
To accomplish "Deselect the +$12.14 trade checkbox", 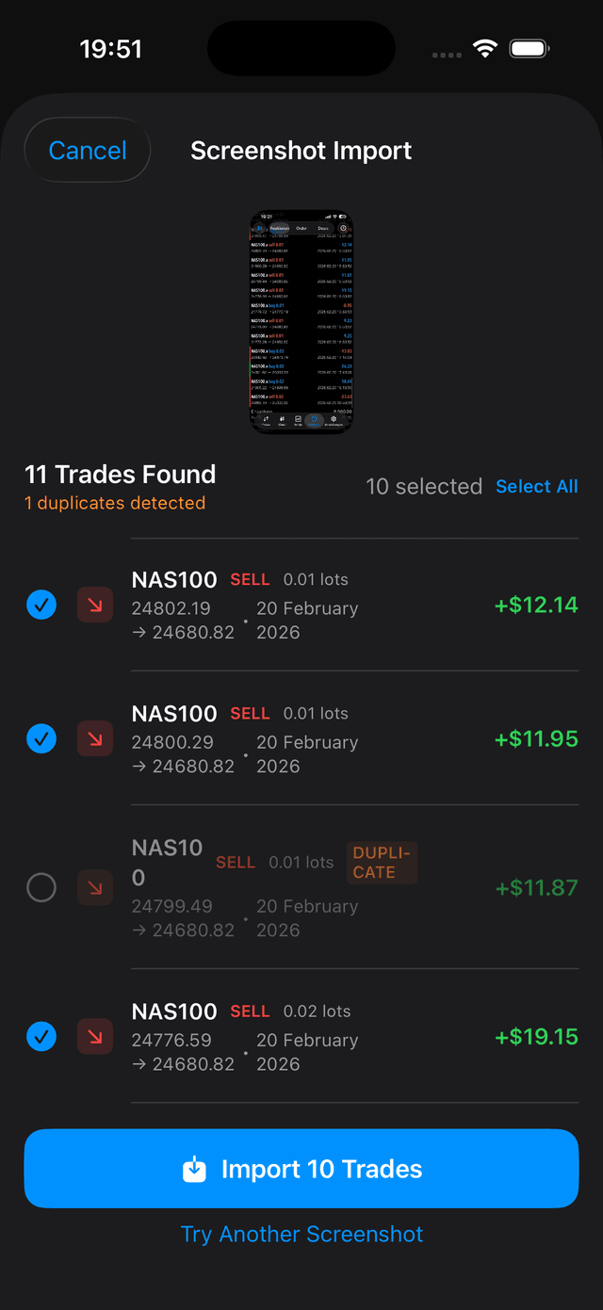I will click(41, 605).
